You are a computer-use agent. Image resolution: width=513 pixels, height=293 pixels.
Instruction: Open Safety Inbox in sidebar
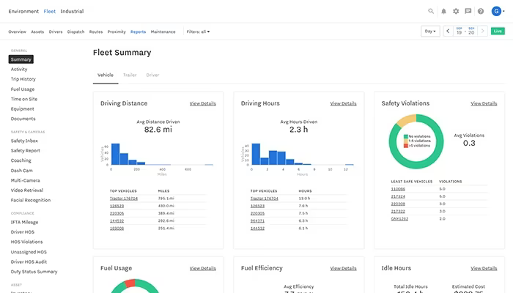pos(24,141)
